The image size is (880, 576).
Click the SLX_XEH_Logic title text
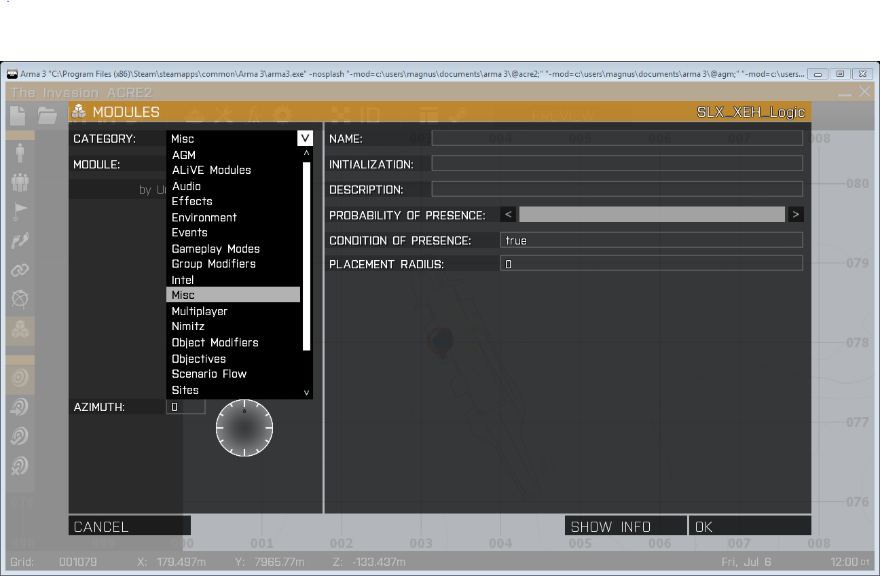[751, 112]
